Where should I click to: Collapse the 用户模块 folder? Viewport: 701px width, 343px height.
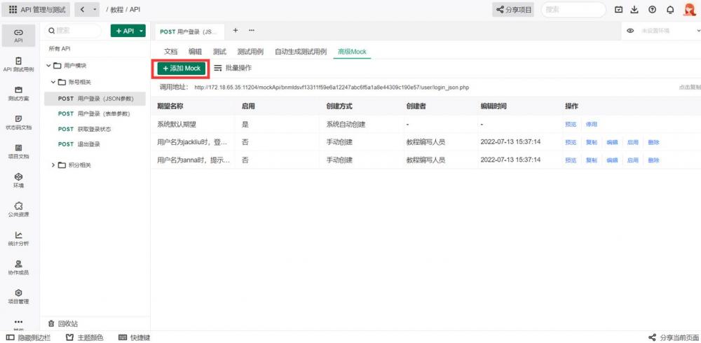[48, 66]
